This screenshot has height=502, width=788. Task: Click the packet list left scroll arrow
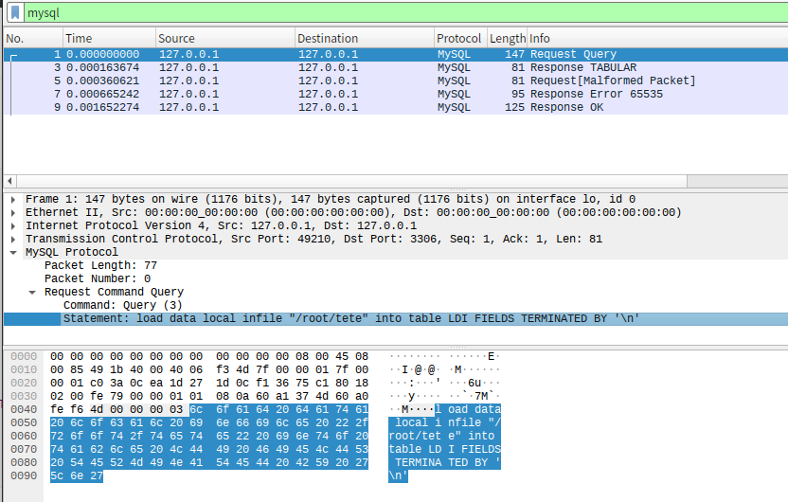(x=9, y=180)
